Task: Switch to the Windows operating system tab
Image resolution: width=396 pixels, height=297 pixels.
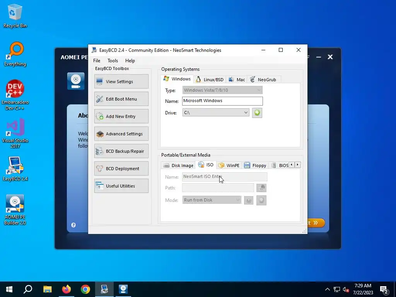Action: coord(177,79)
